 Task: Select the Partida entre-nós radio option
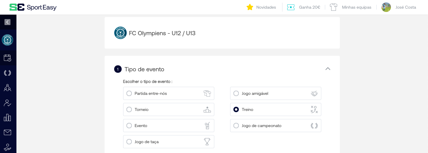[129, 93]
